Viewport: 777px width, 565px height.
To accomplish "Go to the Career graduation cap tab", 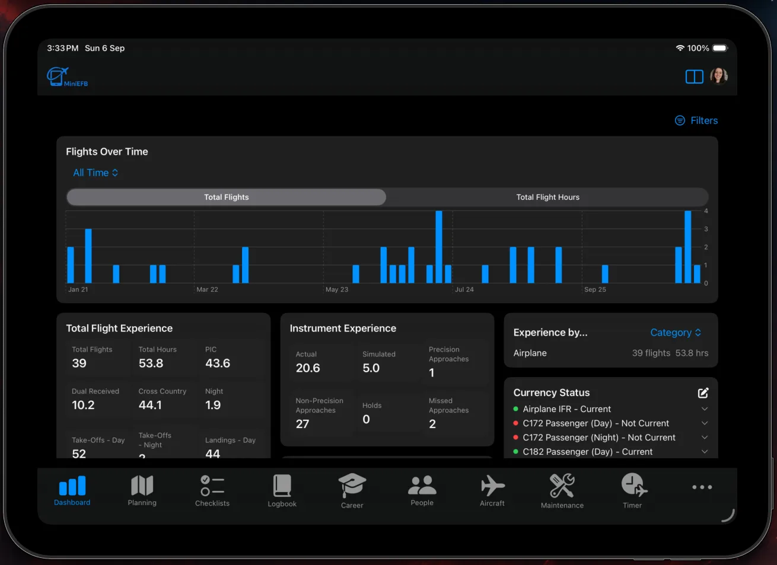I will click(352, 491).
